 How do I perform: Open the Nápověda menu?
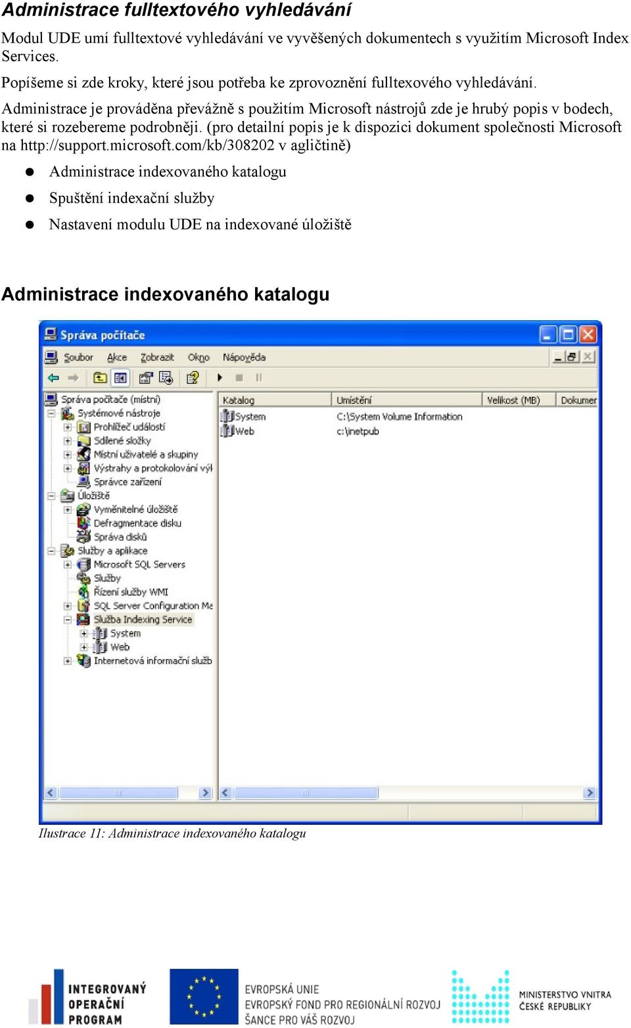[244, 358]
